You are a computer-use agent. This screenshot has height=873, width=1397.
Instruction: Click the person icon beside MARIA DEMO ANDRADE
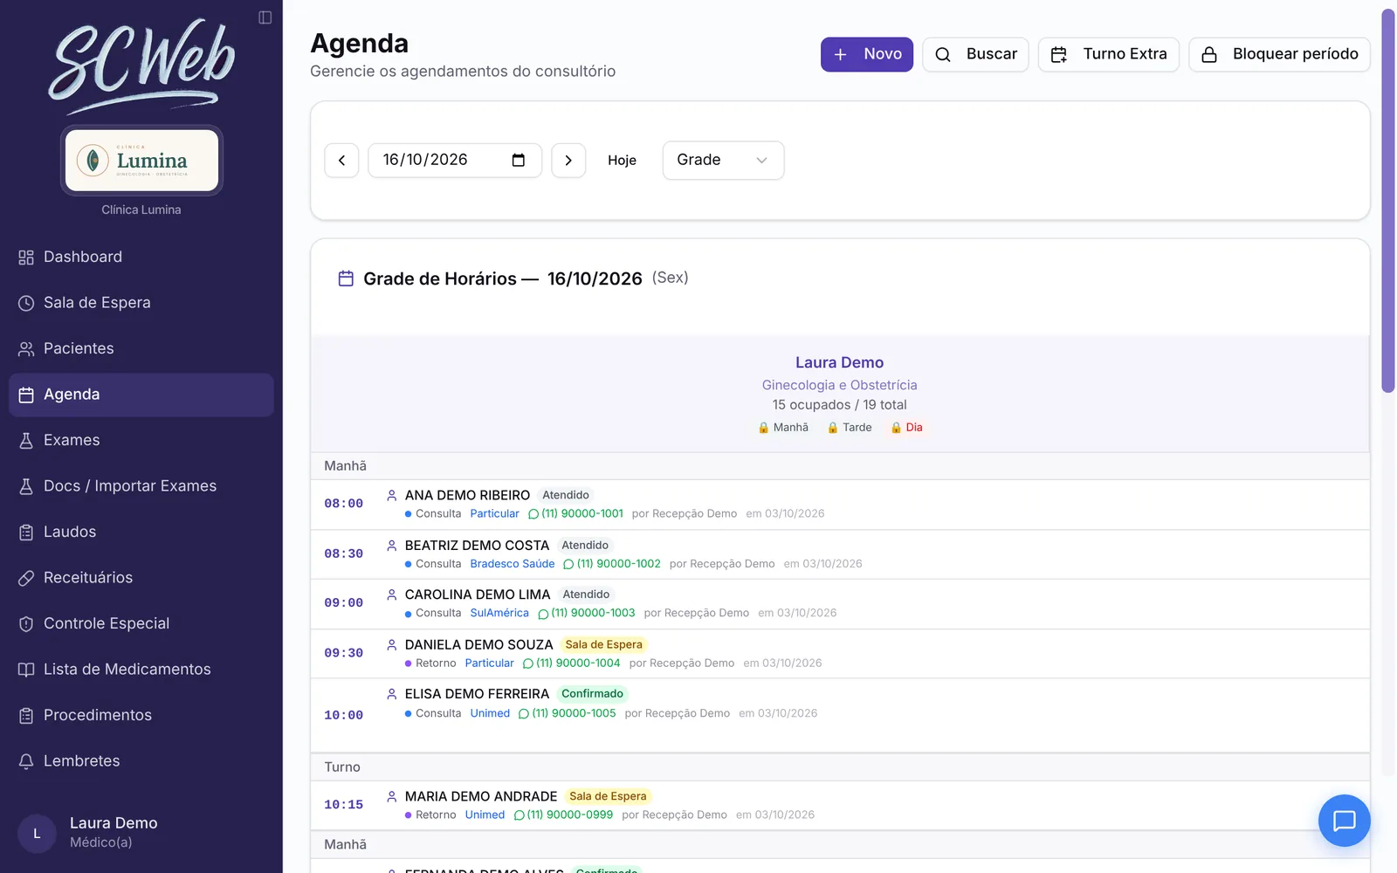click(x=392, y=796)
